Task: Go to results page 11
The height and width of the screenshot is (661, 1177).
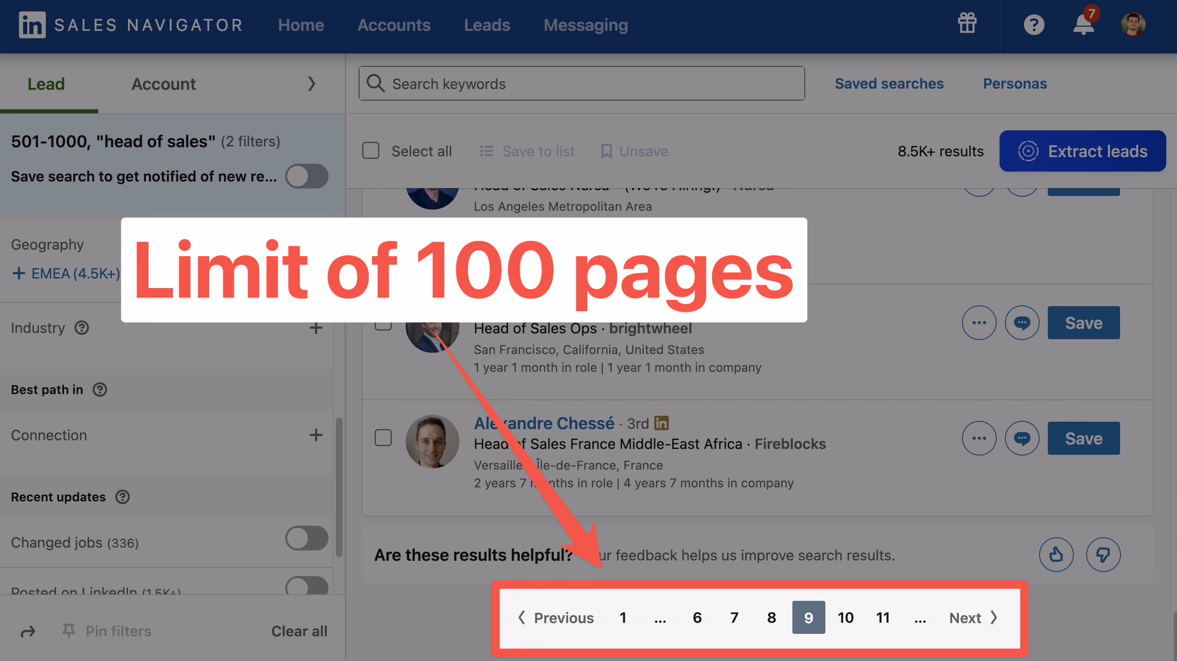Action: (883, 617)
